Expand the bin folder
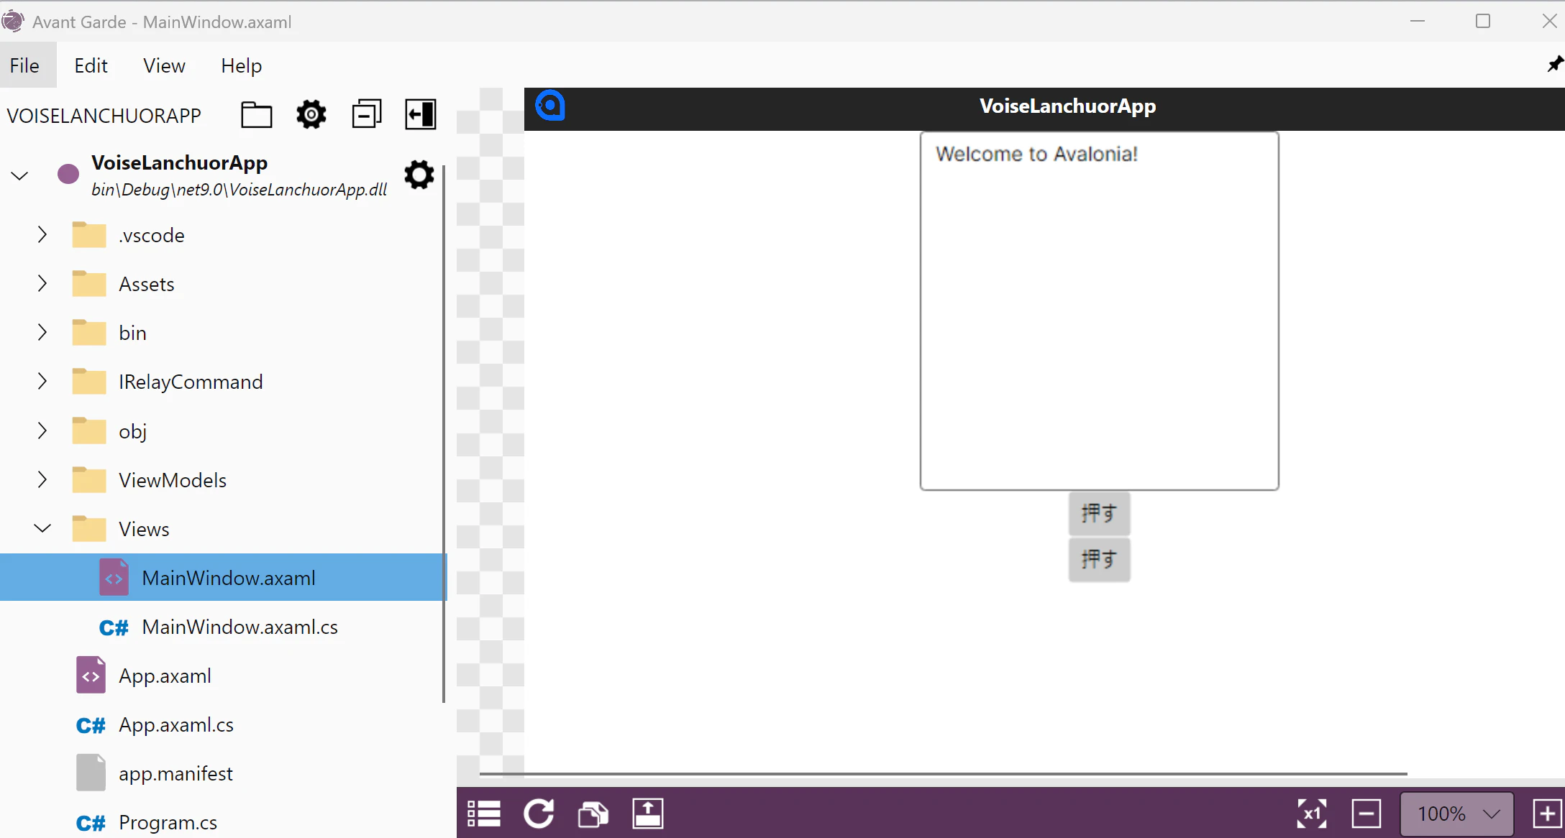Viewport: 1565px width, 838px height. [x=42, y=333]
